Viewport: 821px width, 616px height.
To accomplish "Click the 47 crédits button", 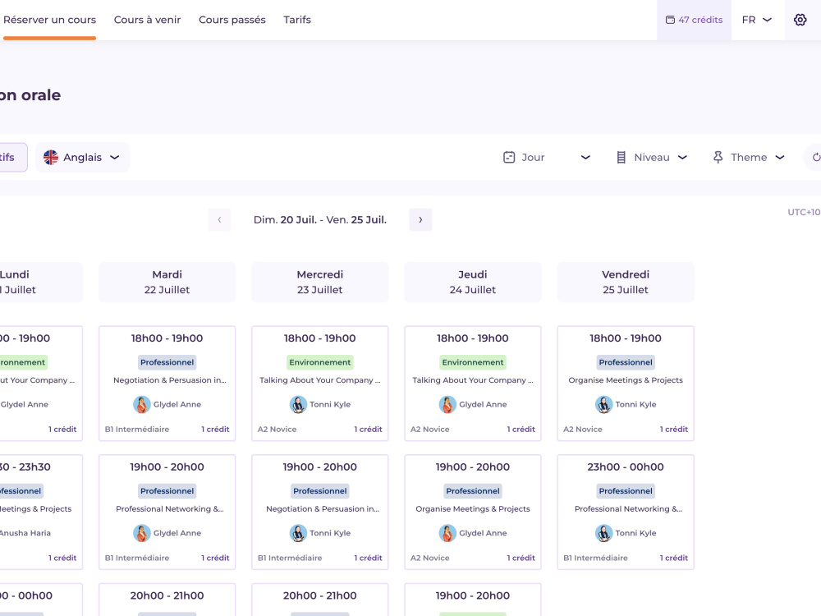I will pos(694,20).
